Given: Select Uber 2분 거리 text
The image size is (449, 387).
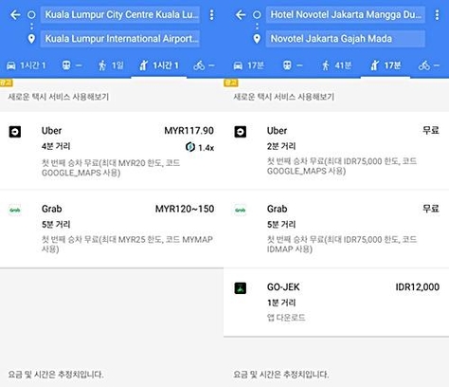Looking at the screenshot, I should tap(281, 146).
